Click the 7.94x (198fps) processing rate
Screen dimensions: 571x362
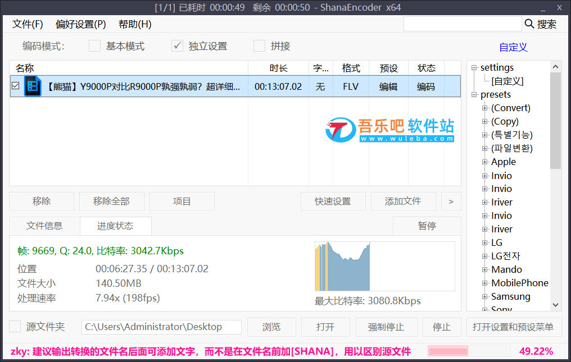pos(128,298)
